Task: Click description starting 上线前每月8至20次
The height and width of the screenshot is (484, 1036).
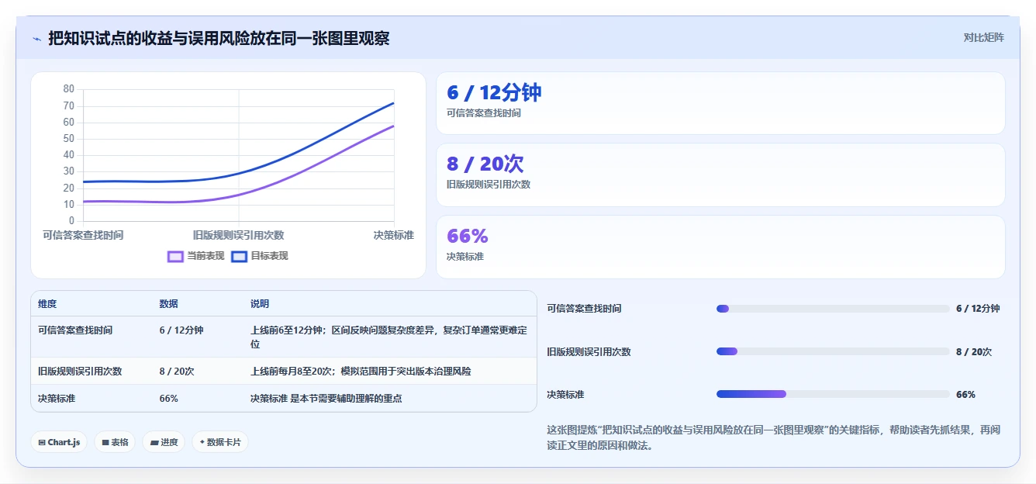Action: coord(361,372)
